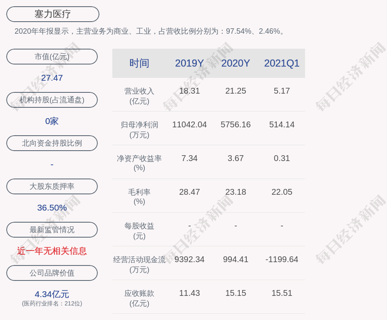Click the ranking note 医药行业排名：212位
The image size is (387, 320).
click(x=52, y=303)
